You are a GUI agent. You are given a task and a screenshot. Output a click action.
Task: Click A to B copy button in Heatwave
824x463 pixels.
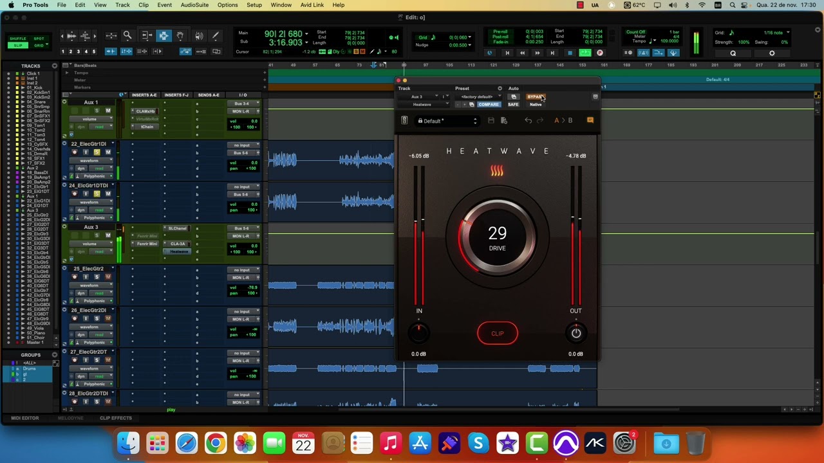tap(563, 121)
